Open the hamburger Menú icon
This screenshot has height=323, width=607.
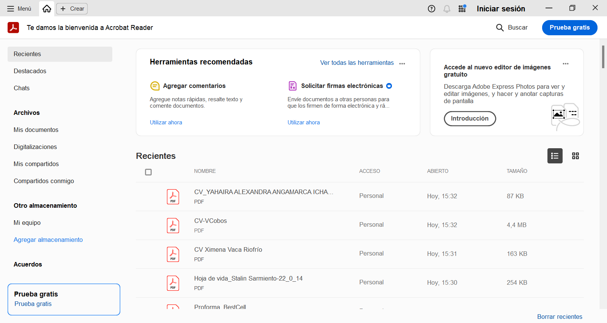point(11,9)
